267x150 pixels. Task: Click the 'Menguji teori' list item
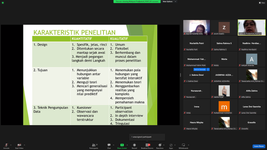[87, 82]
